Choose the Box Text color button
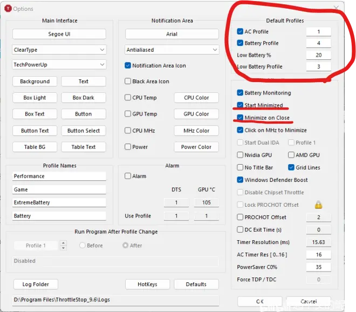The width and height of the screenshot is (356, 312). [x=35, y=114]
